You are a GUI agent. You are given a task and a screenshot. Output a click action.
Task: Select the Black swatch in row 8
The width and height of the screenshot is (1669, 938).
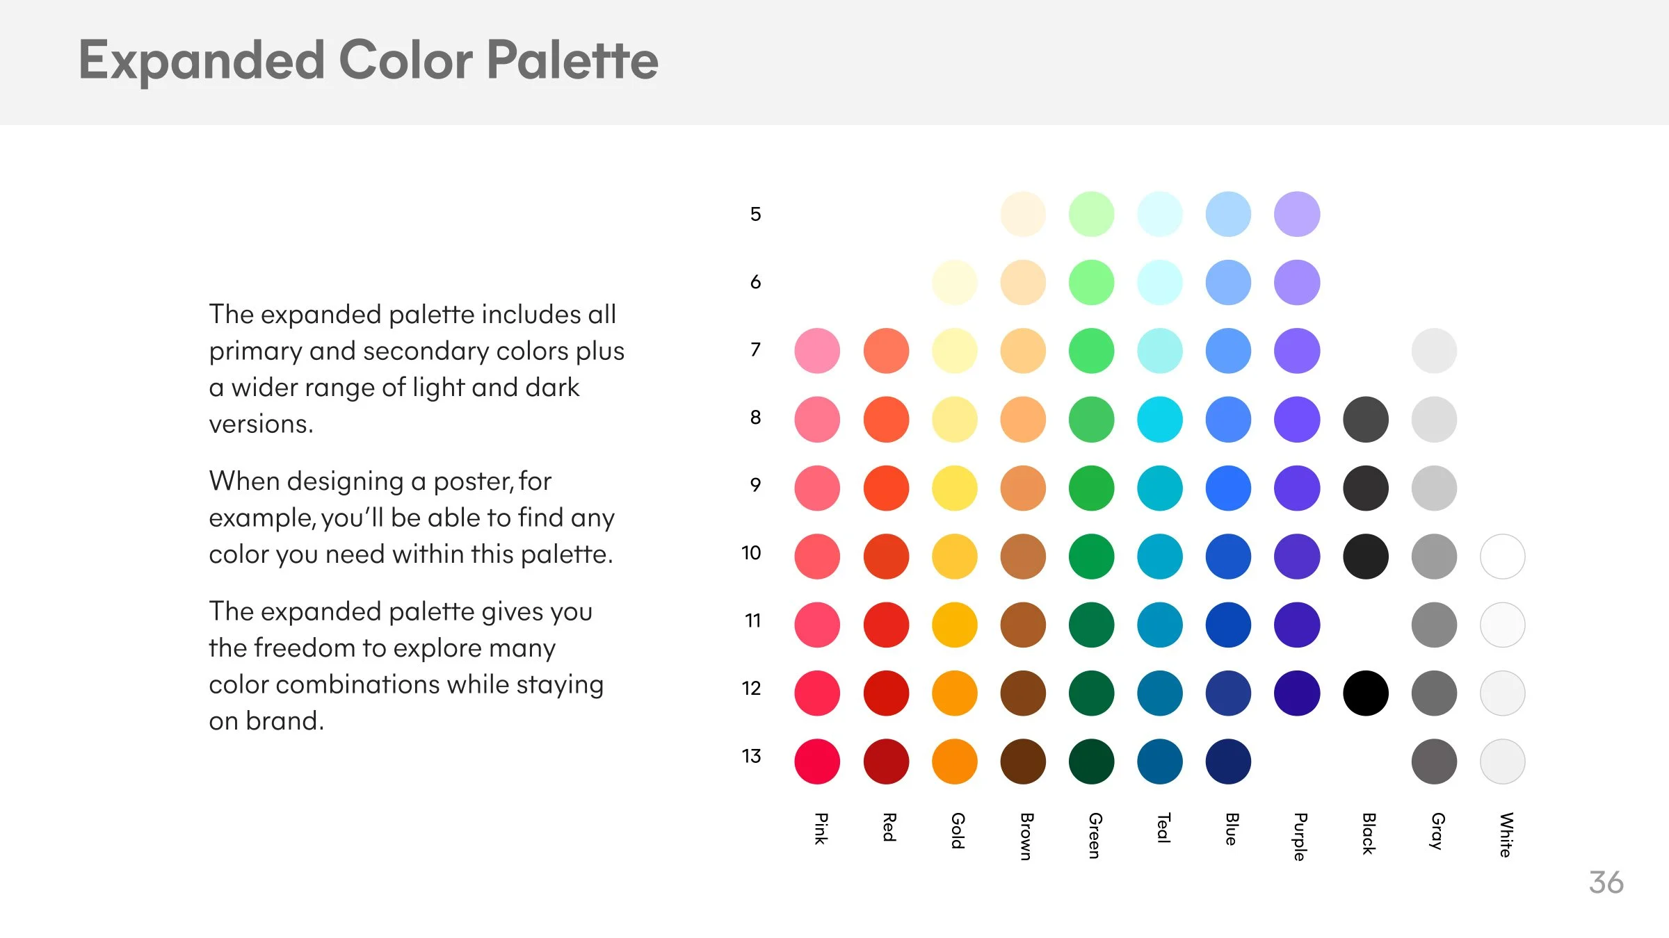tap(1366, 420)
